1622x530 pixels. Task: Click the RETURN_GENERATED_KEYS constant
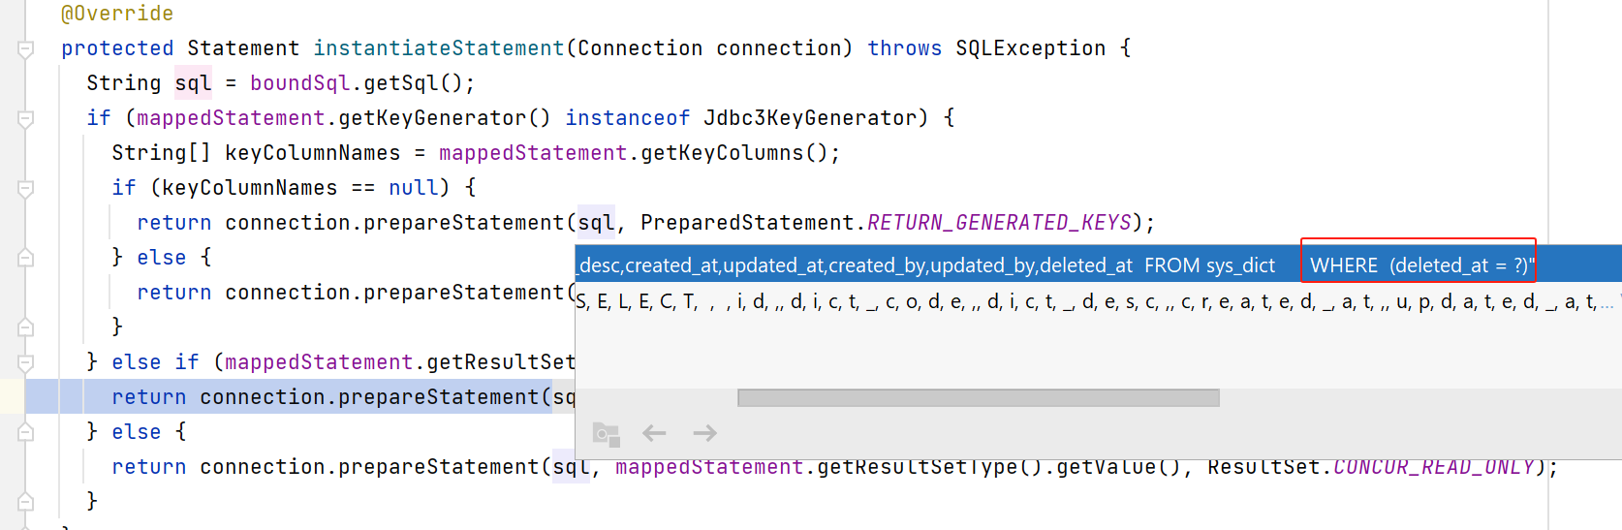pyautogui.click(x=999, y=223)
